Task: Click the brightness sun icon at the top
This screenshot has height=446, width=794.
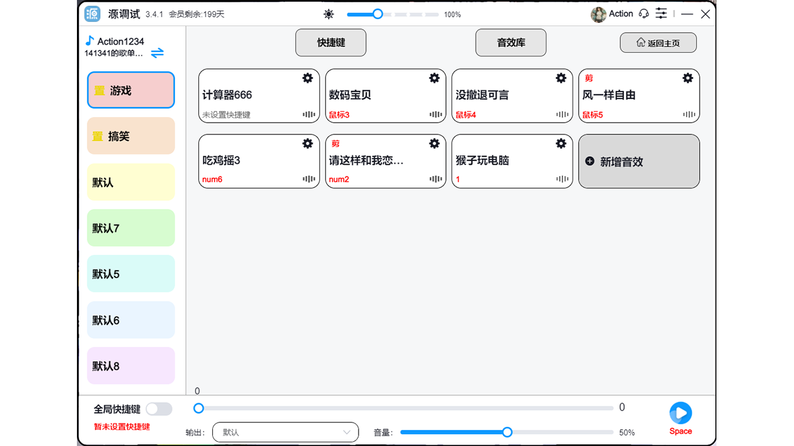Action: click(x=328, y=14)
